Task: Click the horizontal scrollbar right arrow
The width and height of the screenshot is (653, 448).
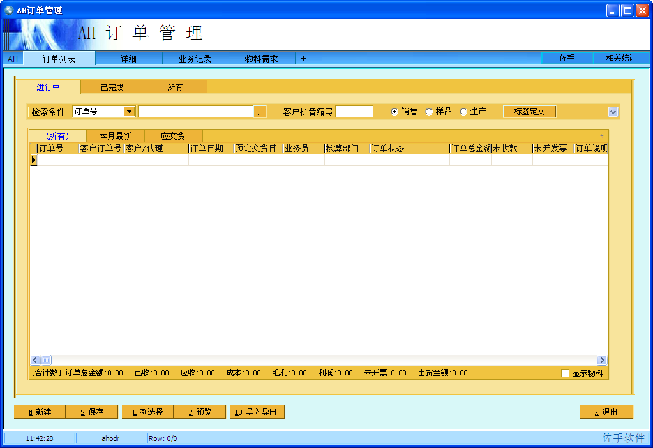Action: coord(602,360)
